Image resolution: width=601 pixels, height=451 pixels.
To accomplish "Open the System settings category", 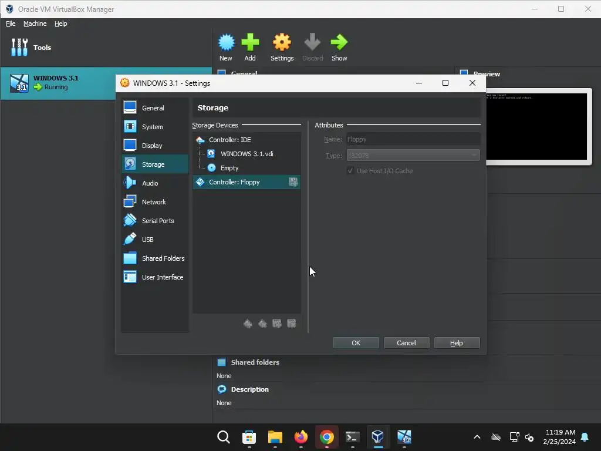I will point(155,127).
